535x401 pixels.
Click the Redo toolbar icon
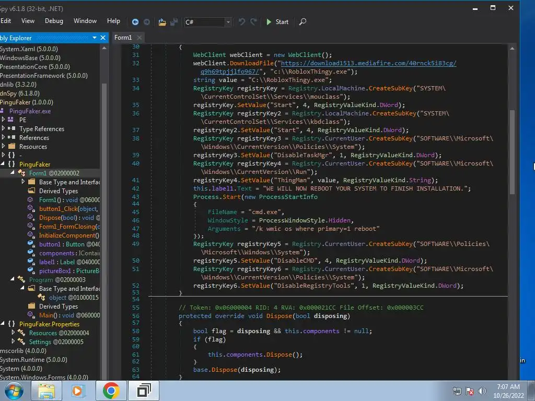(x=253, y=22)
